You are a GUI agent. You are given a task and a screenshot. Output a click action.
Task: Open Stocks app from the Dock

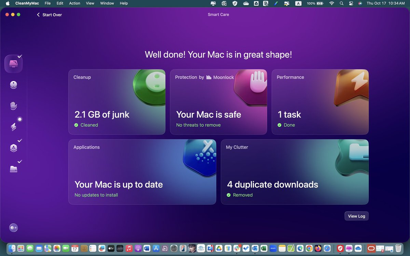tap(120, 248)
